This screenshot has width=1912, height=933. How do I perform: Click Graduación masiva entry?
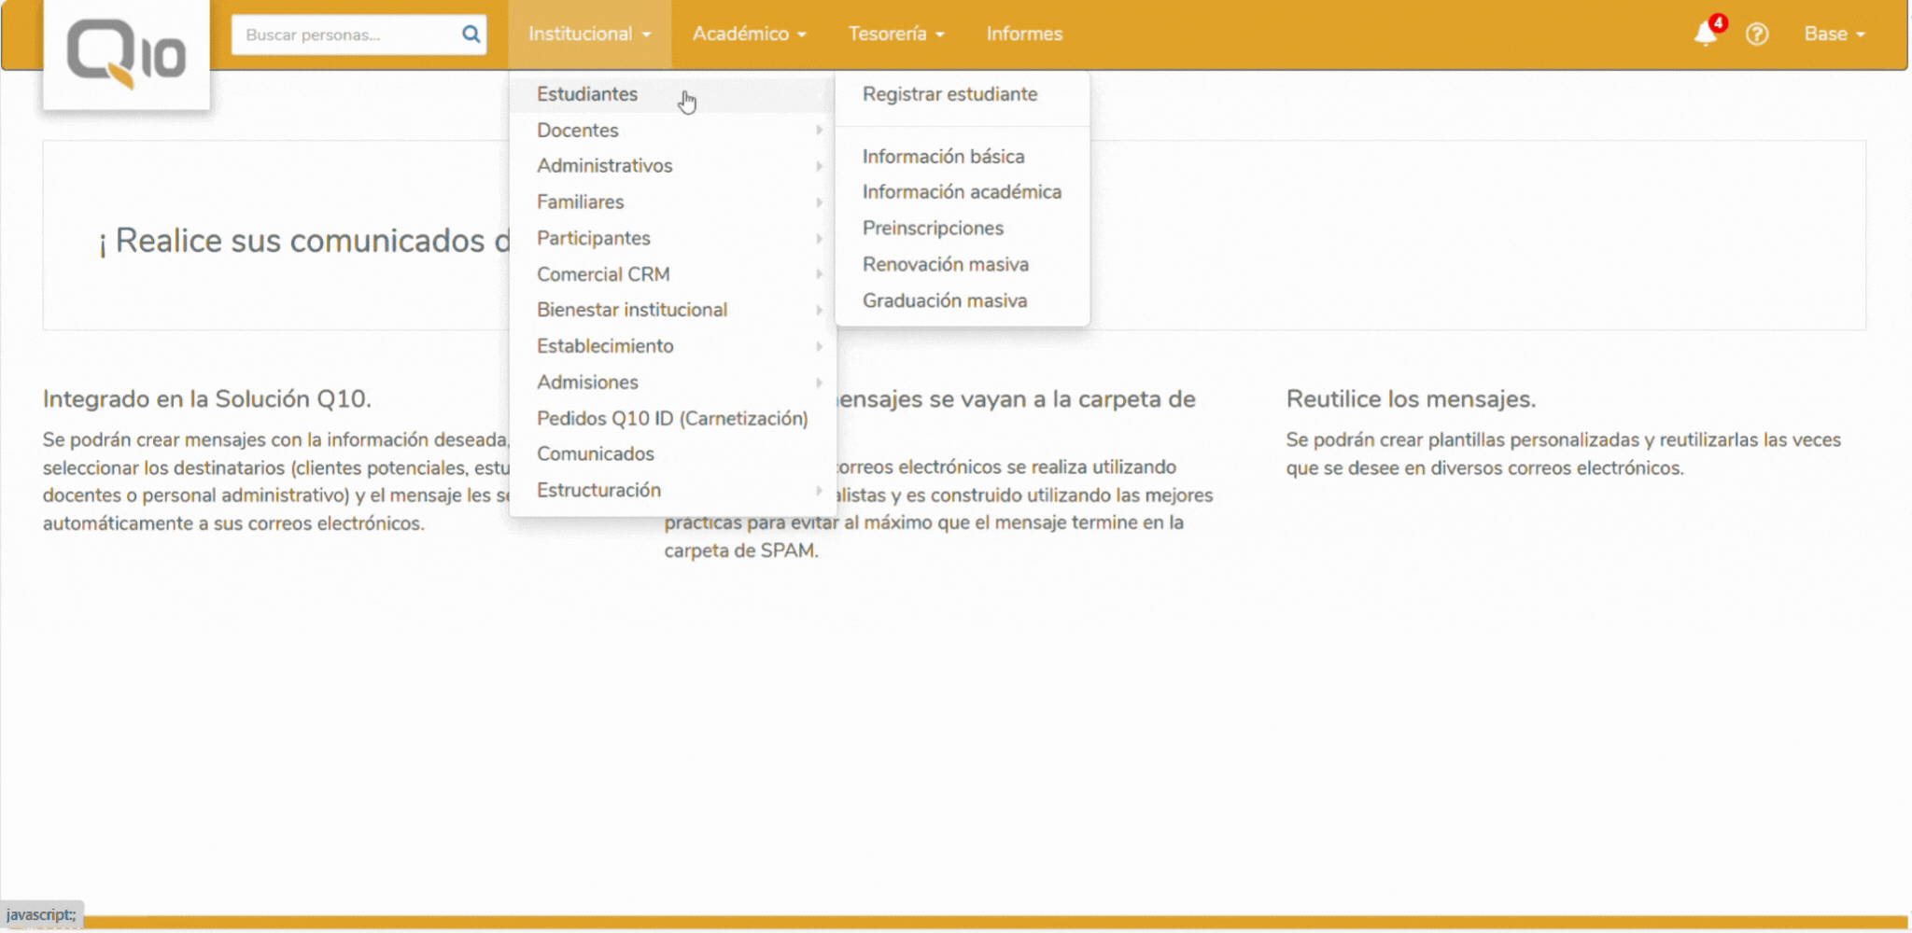point(944,301)
